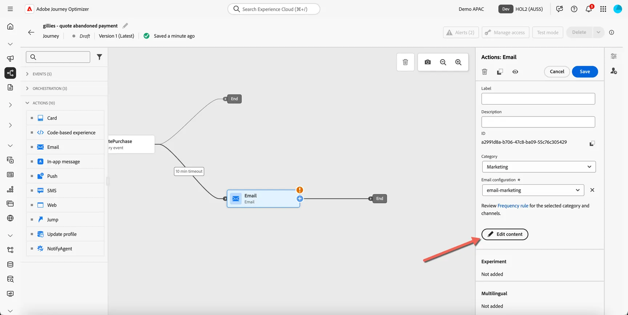The image size is (628, 315).
Task: Select the Web action
Action: point(65,205)
